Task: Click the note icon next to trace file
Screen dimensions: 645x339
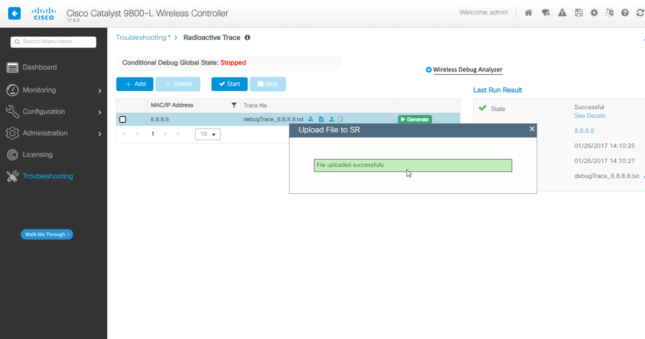Action: click(x=340, y=119)
